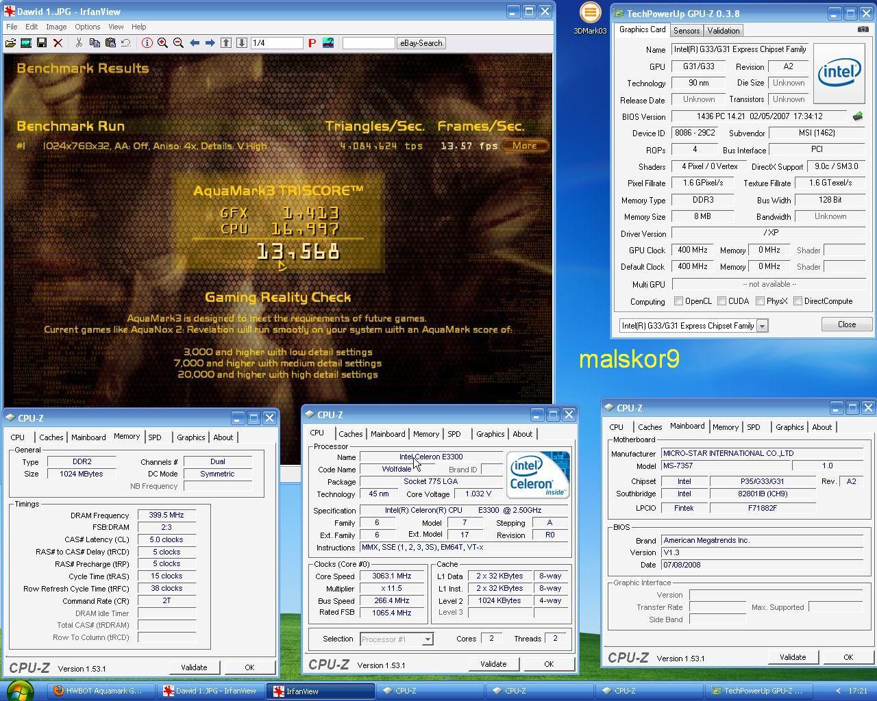The width and height of the screenshot is (877, 701).
Task: Click the up arrow previous page icon
Action: [x=226, y=43]
